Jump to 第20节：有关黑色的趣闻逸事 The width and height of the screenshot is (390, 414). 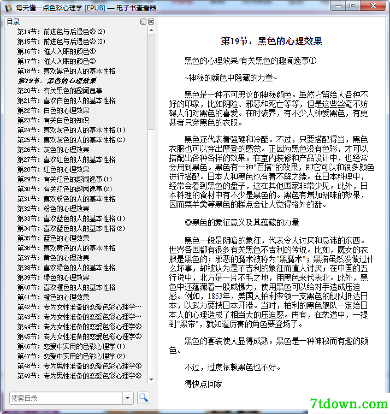[60, 91]
